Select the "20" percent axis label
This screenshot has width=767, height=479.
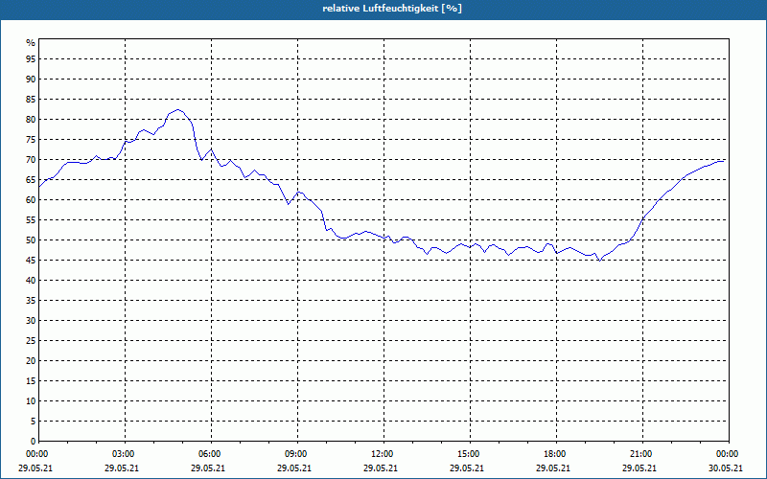(x=31, y=361)
